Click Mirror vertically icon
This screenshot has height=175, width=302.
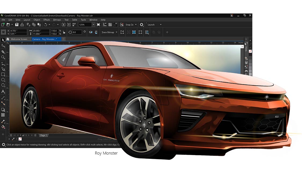pyautogui.click(x=96, y=32)
